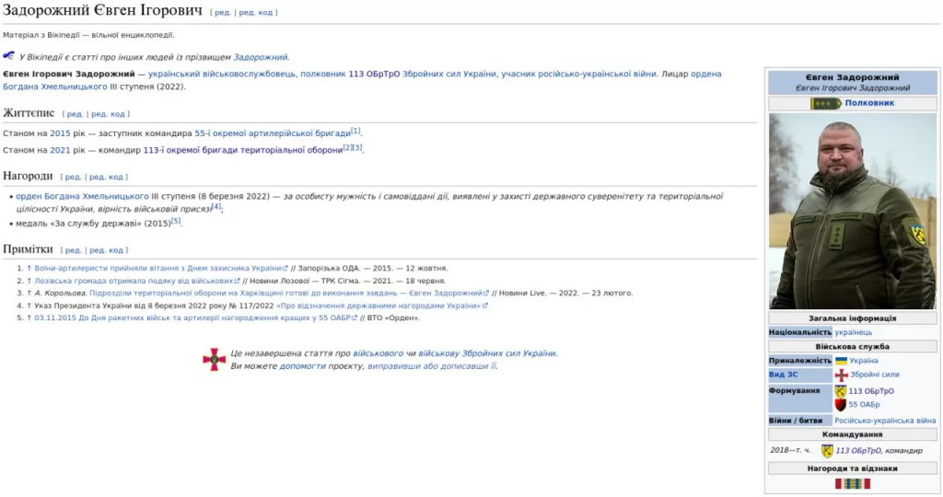Viewport: 943px width, 497px height.
Task: Click the up-arrow backlink of reference 4
Action: coord(29,306)
